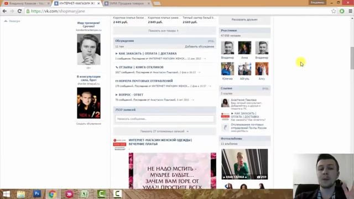Screen dimensions: 354x199
Task: Open first Владимир member avatar
Action: coord(227,48)
